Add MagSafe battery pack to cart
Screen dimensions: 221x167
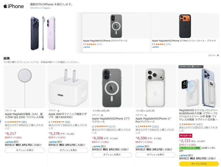coord(199,164)
